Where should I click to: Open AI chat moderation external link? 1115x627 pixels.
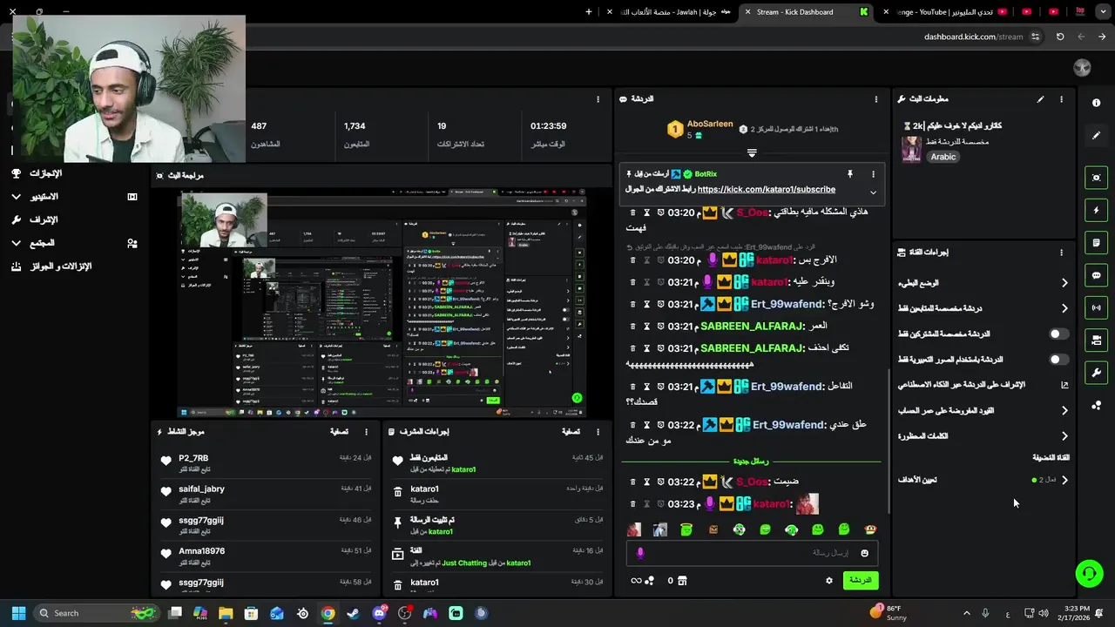[x=1064, y=385]
